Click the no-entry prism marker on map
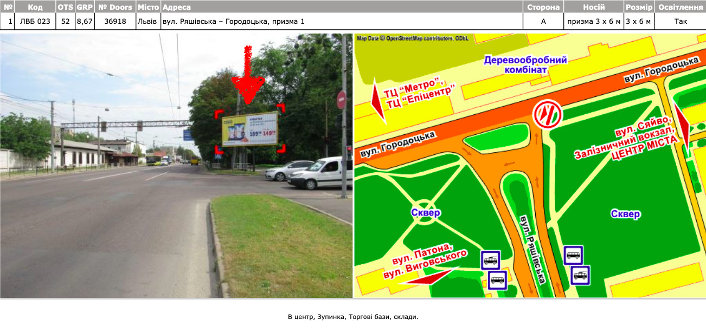Screen dimensions: 706x332 tap(547, 114)
